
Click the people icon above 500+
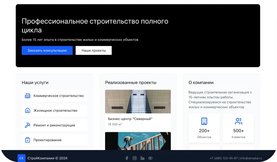(238, 121)
